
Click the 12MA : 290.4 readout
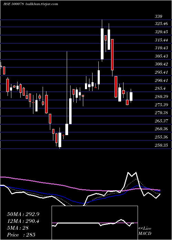coord(23,221)
